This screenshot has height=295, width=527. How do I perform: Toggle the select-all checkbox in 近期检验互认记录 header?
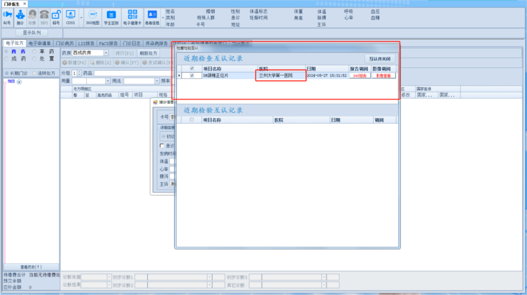pos(192,119)
